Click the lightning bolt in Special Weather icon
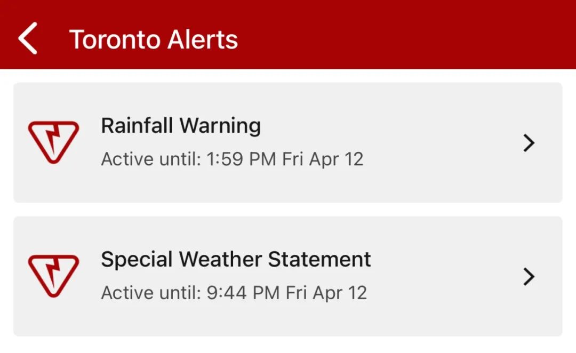This screenshot has height=353, width=576. coord(54,272)
